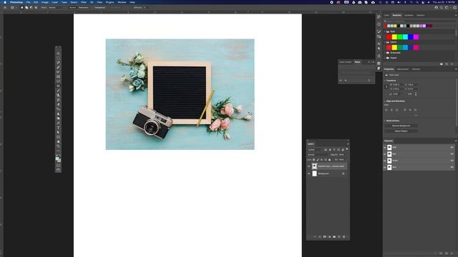Open the layer blend mode Normal dropdown
Image resolution: width=458 pixels, height=257 pixels.
click(318, 155)
